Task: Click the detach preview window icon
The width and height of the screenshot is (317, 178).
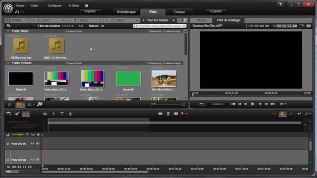Action: coord(301,26)
